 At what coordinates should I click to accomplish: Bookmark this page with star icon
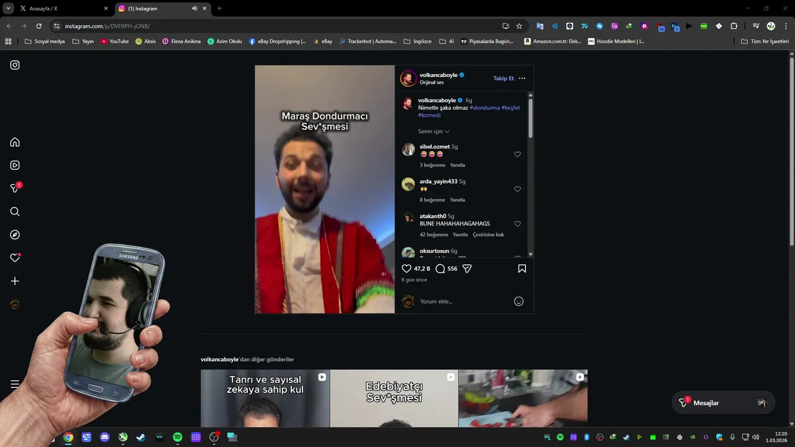(x=519, y=26)
